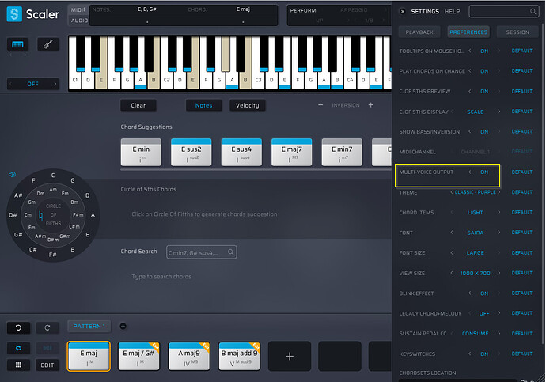This screenshot has height=382, width=546.
Task: Select A on the circle of fifths
Action: [x=93, y=215]
